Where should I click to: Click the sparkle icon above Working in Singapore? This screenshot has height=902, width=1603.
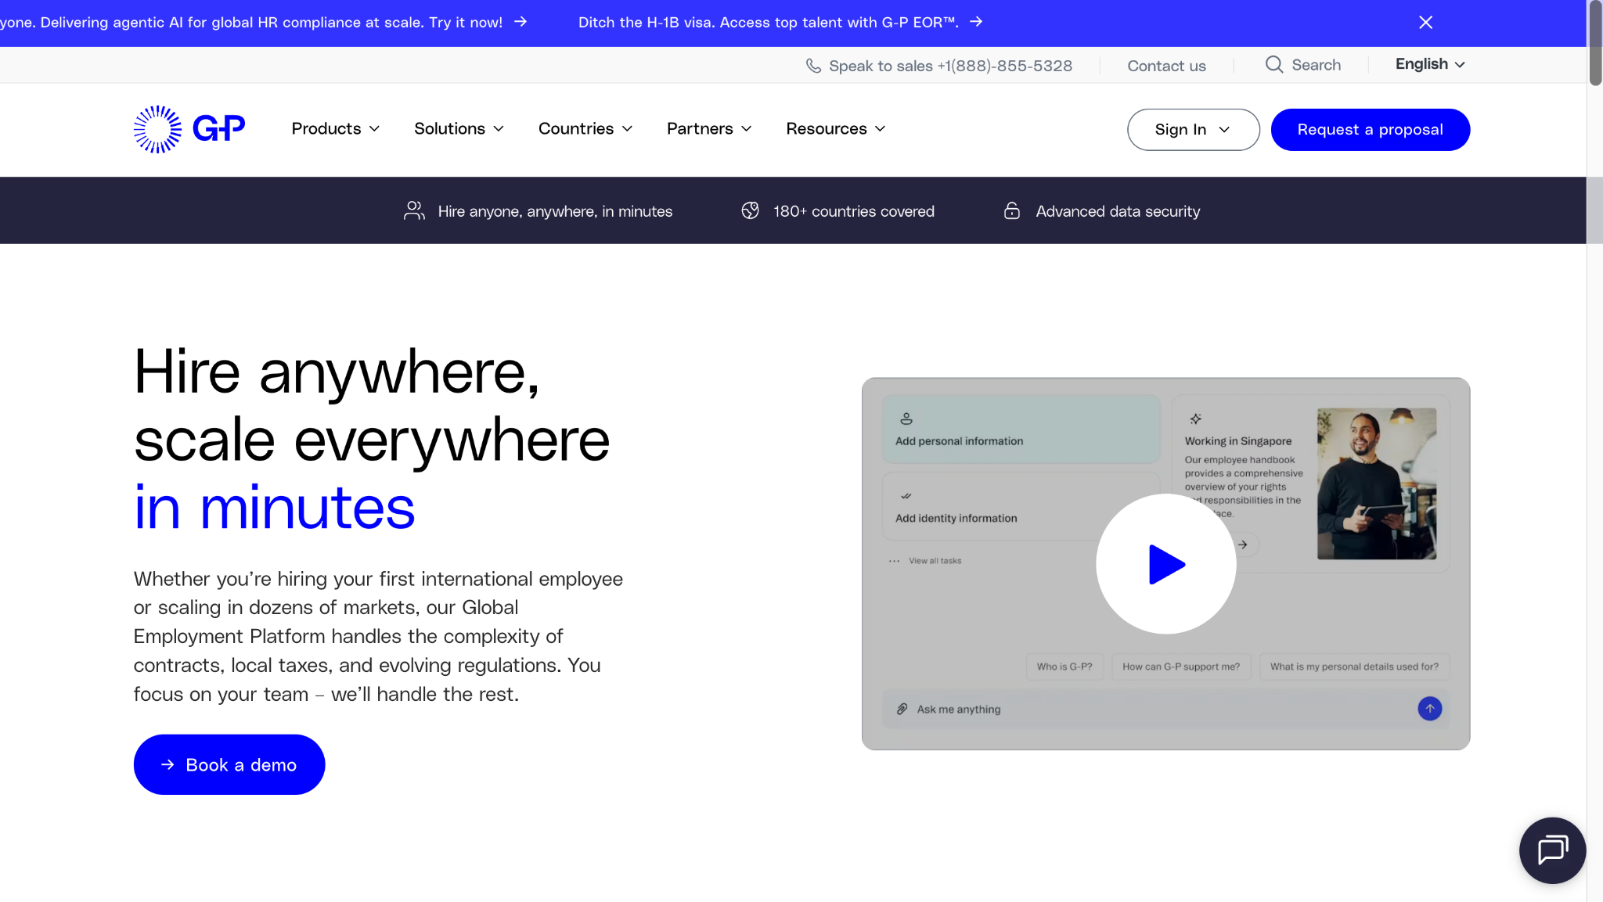click(1195, 419)
